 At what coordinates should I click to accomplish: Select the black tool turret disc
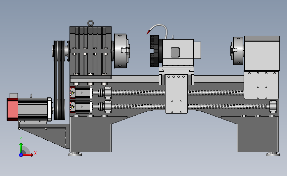coord(155,51)
